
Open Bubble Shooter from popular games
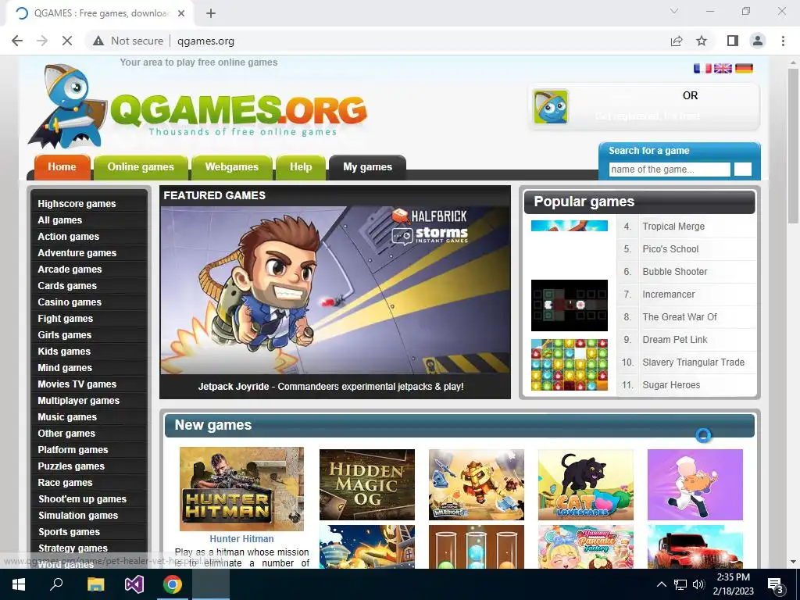pyautogui.click(x=675, y=271)
